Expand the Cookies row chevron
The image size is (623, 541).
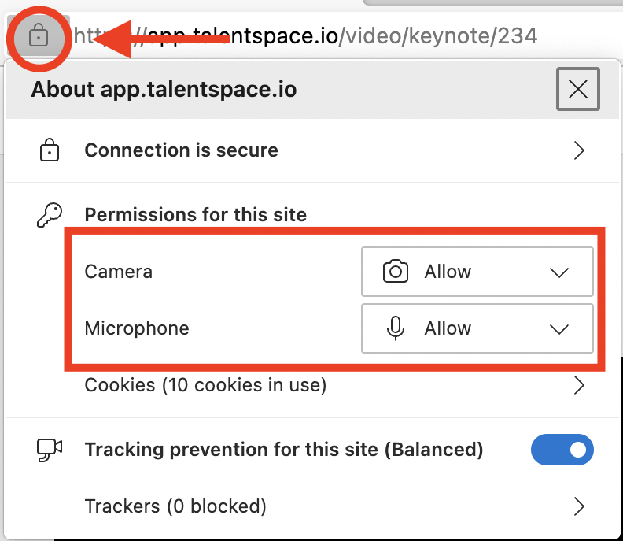[579, 385]
